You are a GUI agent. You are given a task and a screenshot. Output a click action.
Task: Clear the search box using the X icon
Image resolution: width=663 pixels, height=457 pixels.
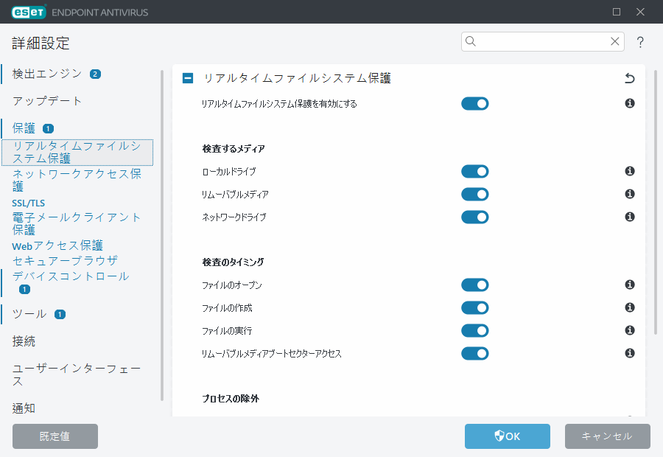tap(615, 42)
